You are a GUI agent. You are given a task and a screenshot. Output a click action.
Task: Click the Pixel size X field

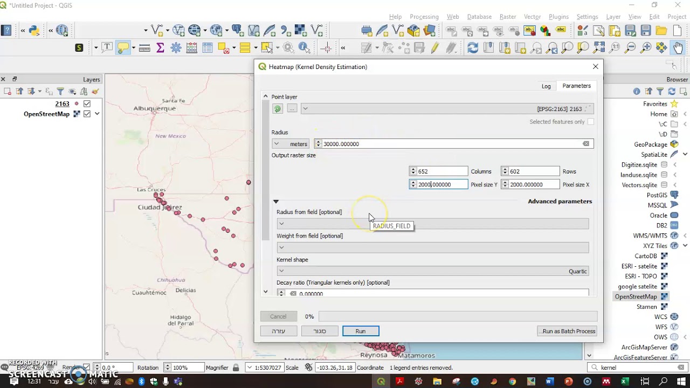tap(530, 184)
